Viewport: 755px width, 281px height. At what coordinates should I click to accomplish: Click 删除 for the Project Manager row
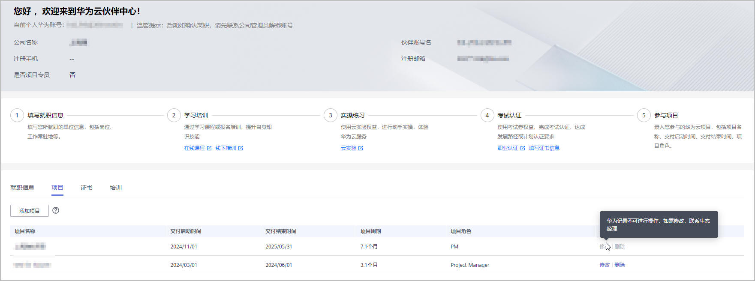tap(620, 265)
